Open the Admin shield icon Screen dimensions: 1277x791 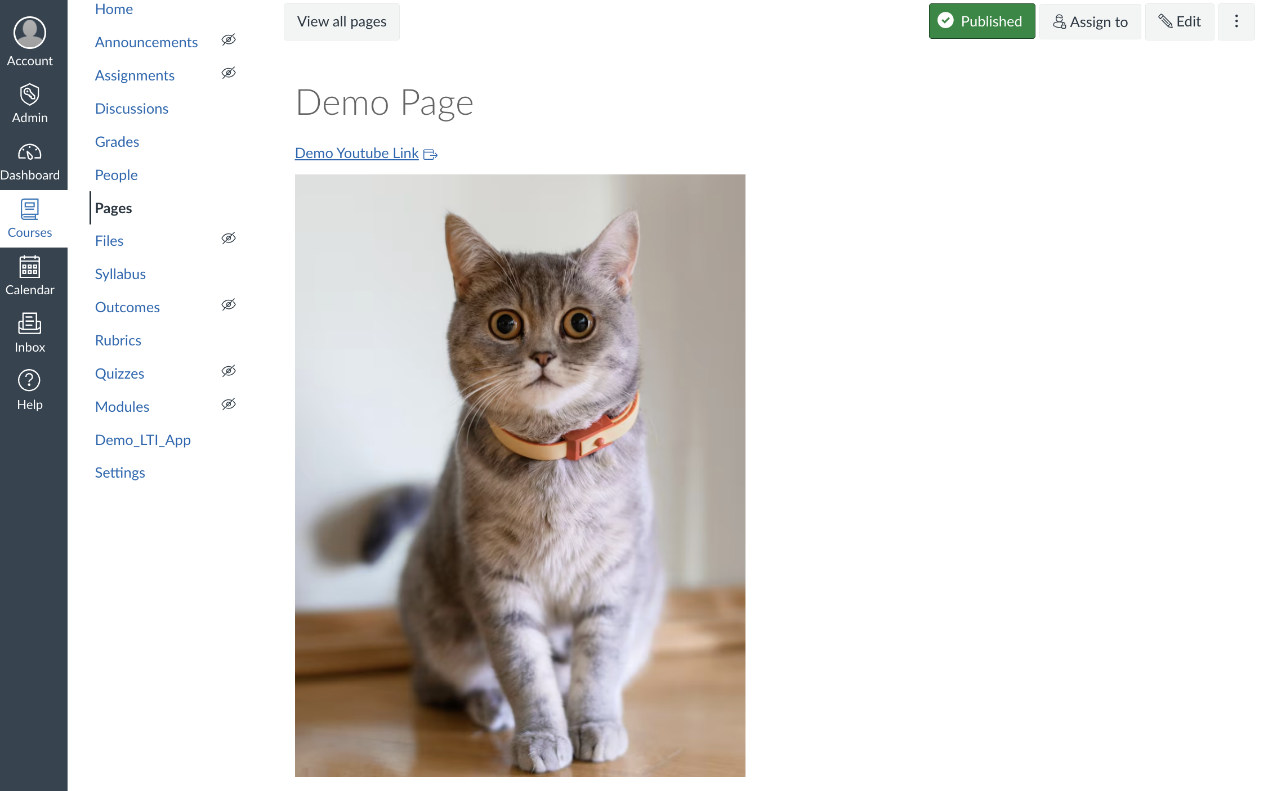coord(30,95)
